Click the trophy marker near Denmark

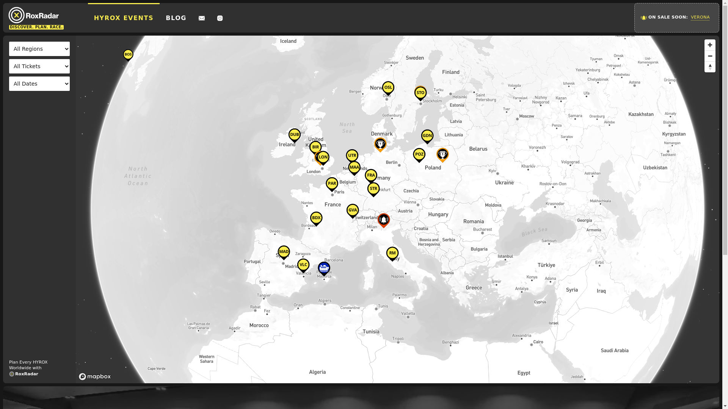[x=380, y=145]
